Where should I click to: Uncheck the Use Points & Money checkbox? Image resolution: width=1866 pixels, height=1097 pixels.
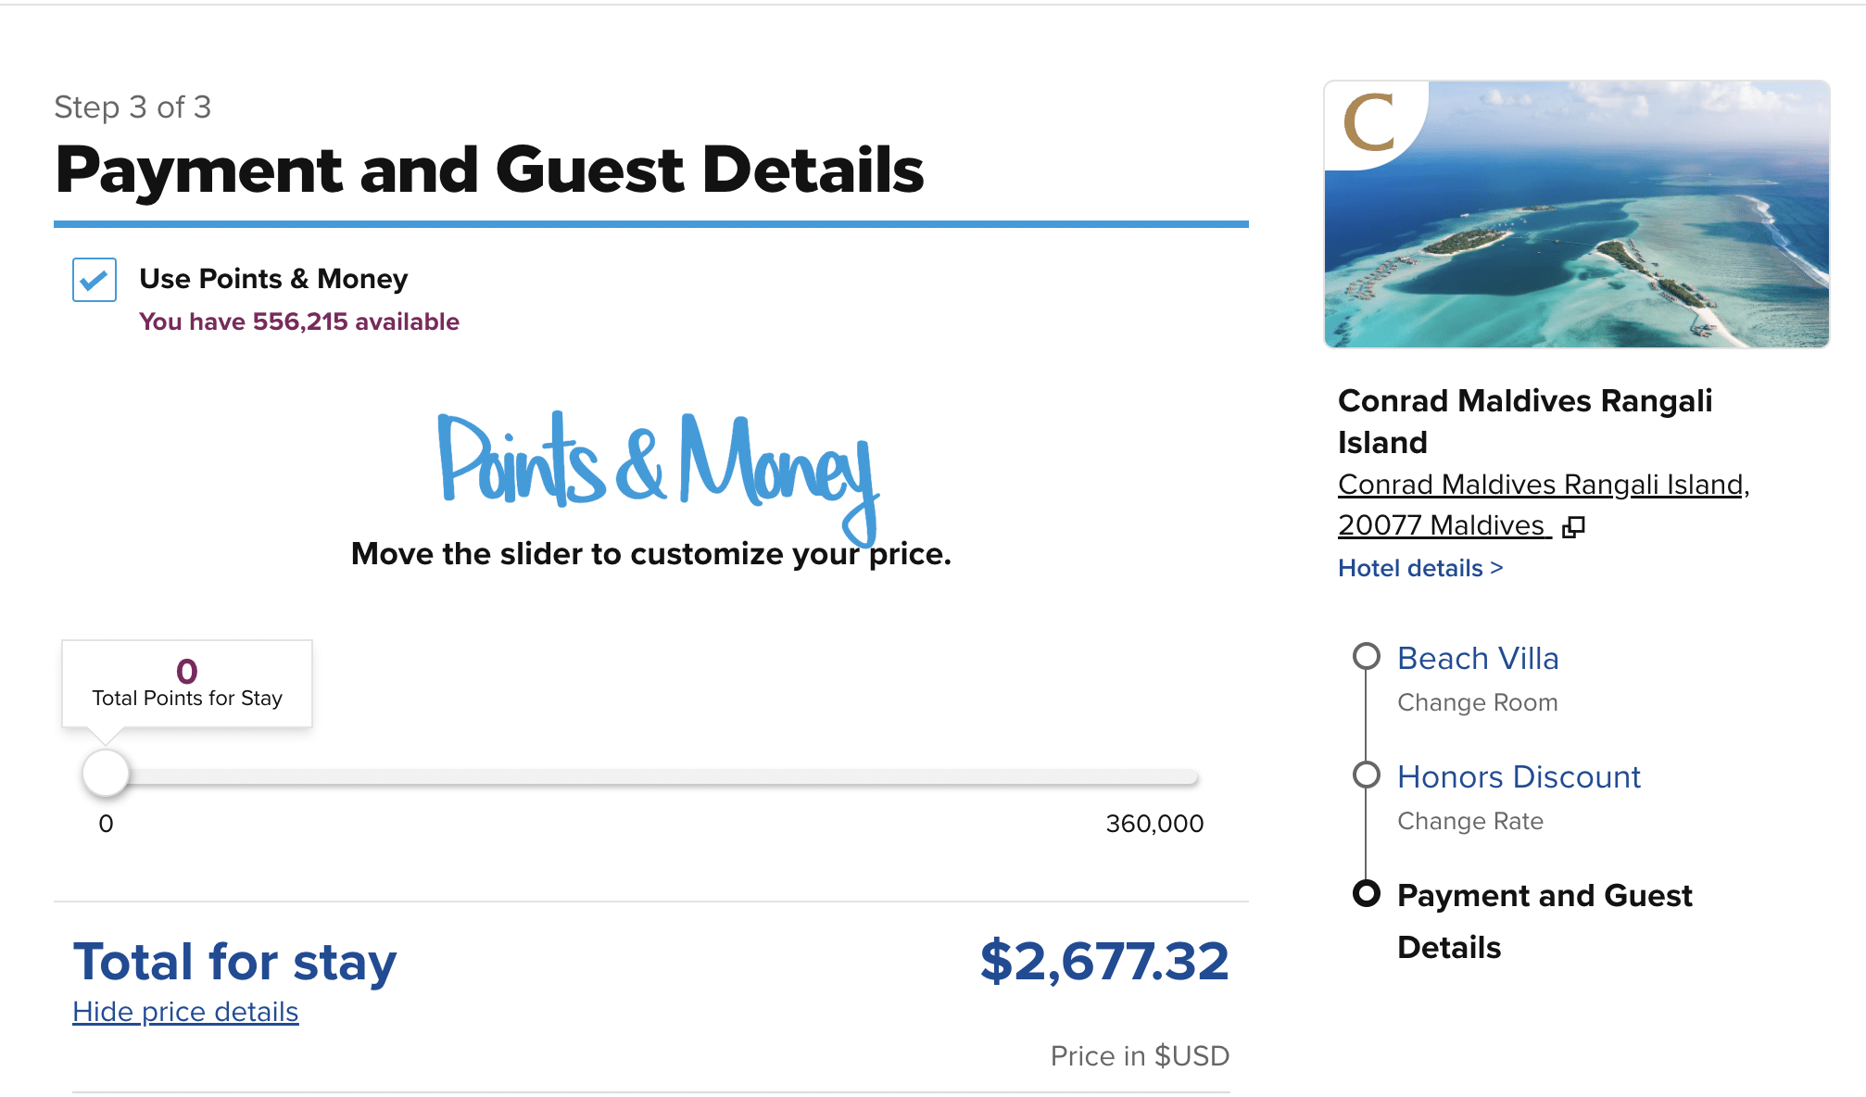[x=95, y=280]
